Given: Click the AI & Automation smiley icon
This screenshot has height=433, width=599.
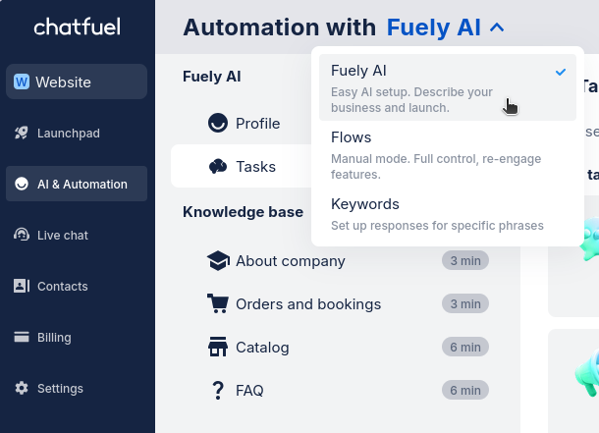Looking at the screenshot, I should point(22,184).
